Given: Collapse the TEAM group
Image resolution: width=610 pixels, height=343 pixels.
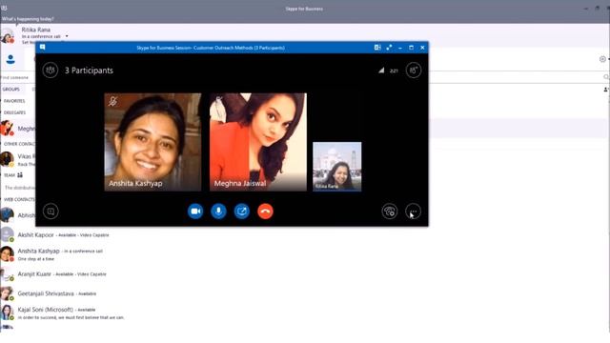Looking at the screenshot, I should tap(10, 175).
